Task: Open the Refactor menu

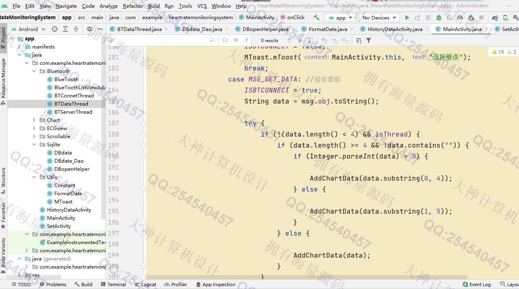Action: tap(133, 6)
